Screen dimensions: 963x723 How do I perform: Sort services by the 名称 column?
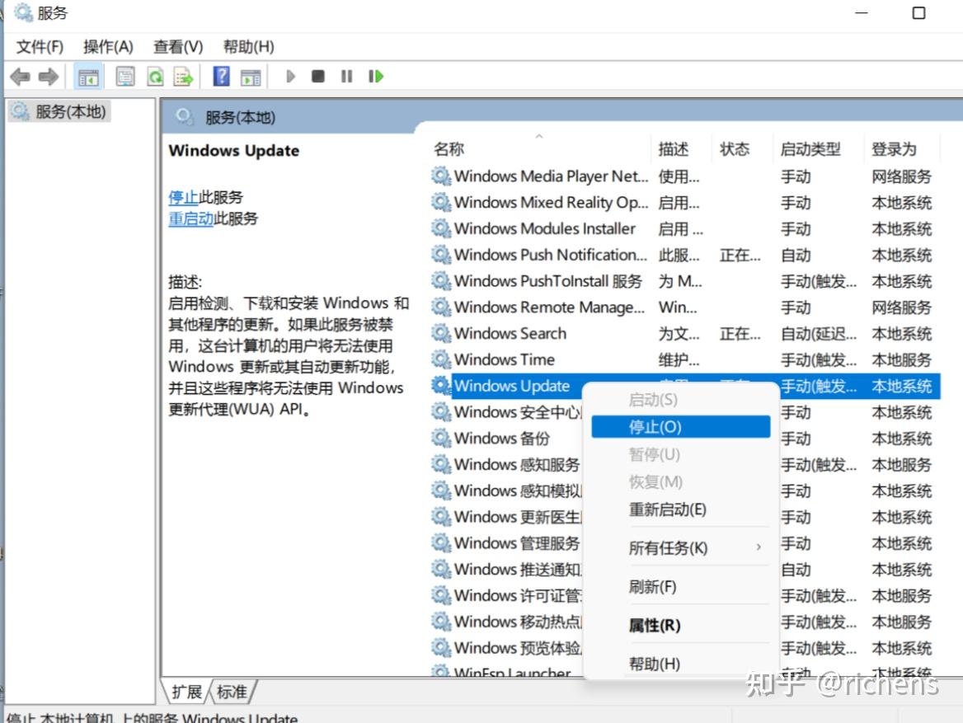[x=450, y=148]
